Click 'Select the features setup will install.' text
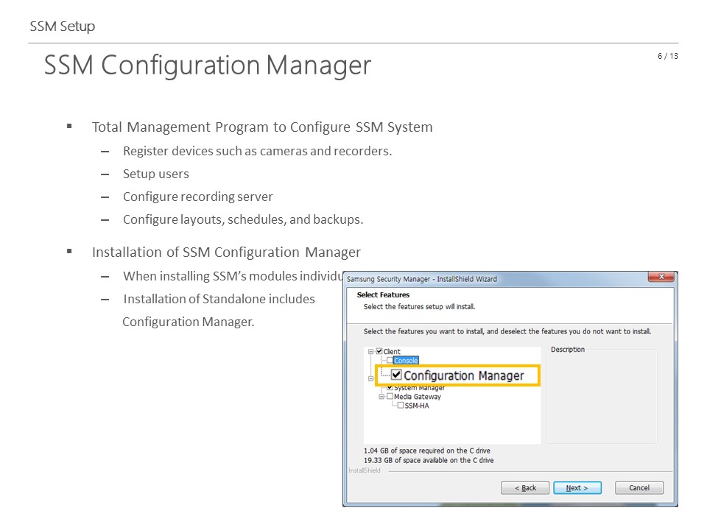 coord(419,306)
